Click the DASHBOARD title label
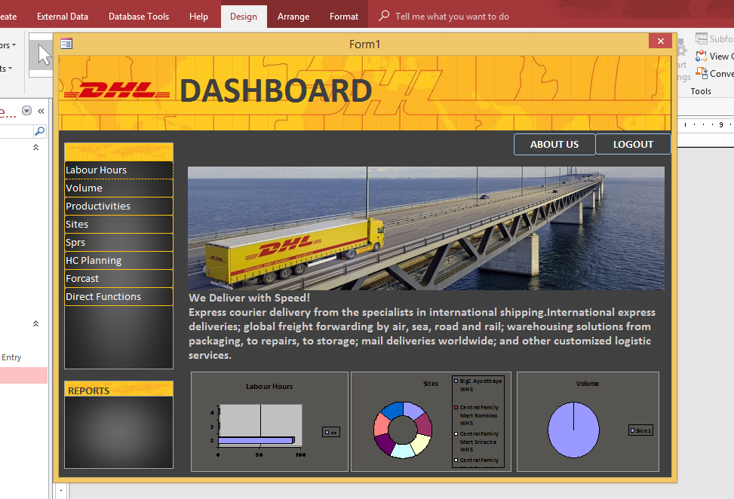 276,90
